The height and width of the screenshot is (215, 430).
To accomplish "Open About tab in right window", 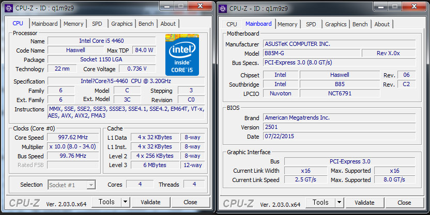I will click(382, 24).
